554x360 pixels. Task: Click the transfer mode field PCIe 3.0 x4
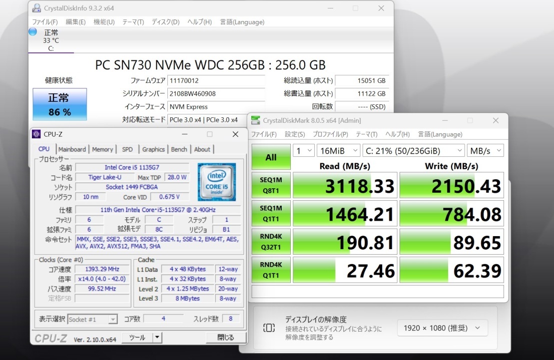click(x=208, y=120)
